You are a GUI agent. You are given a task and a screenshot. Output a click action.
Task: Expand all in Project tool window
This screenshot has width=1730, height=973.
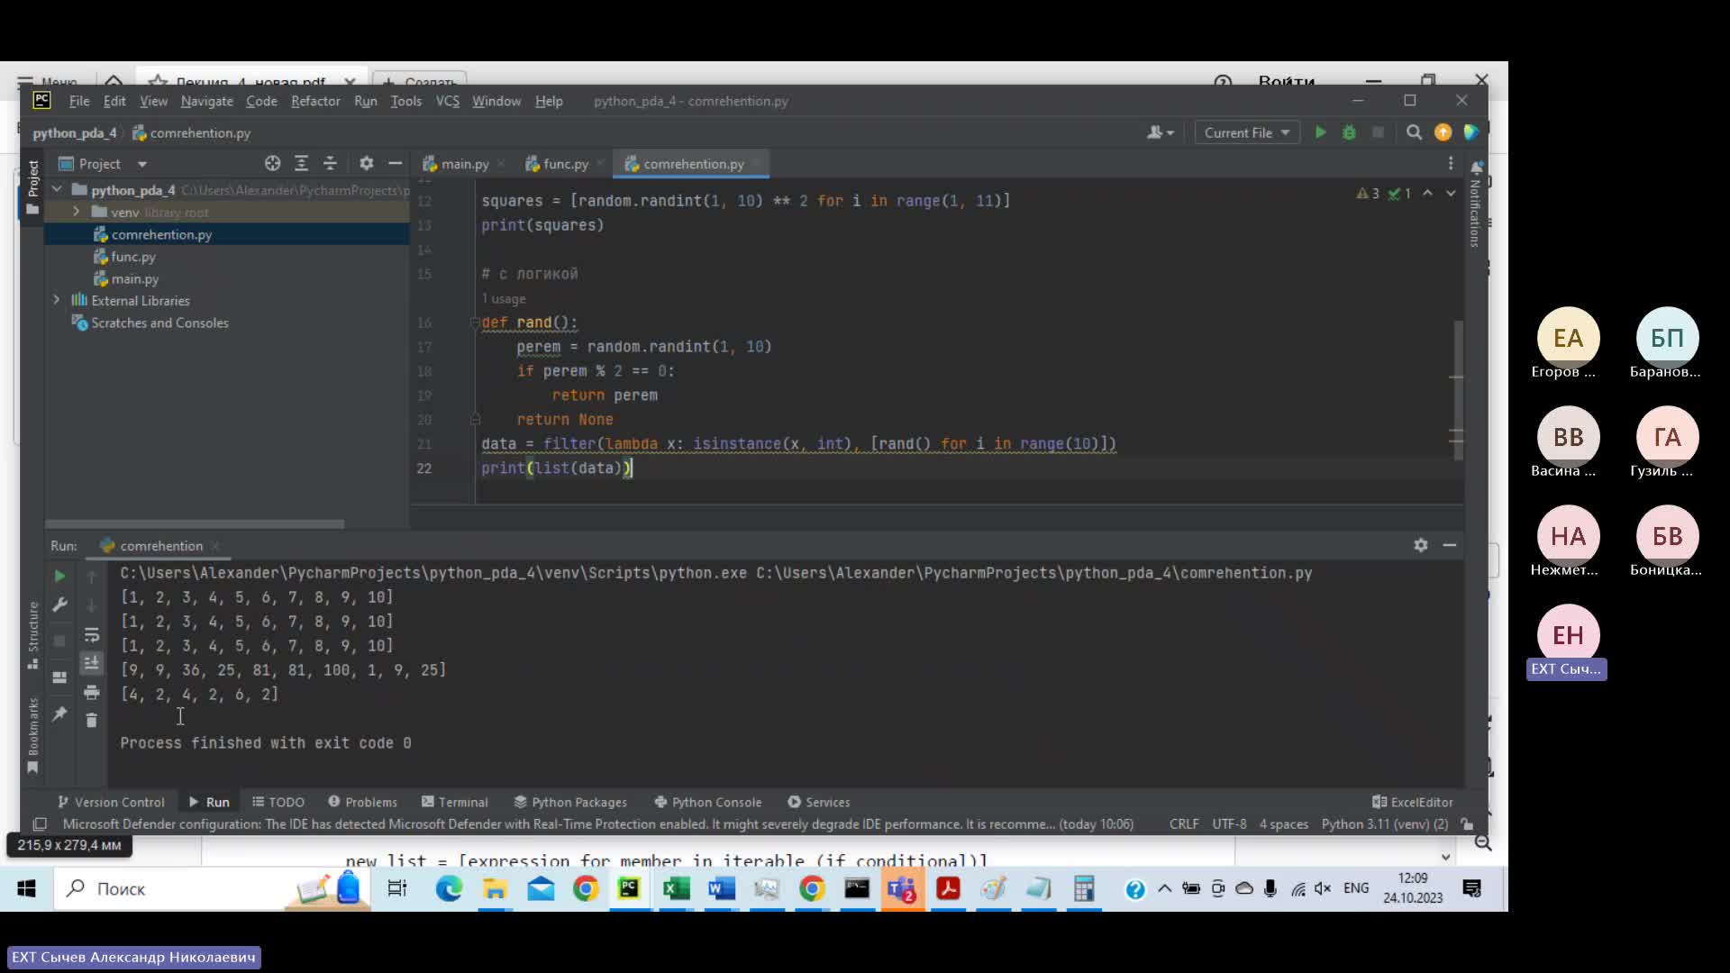301,163
